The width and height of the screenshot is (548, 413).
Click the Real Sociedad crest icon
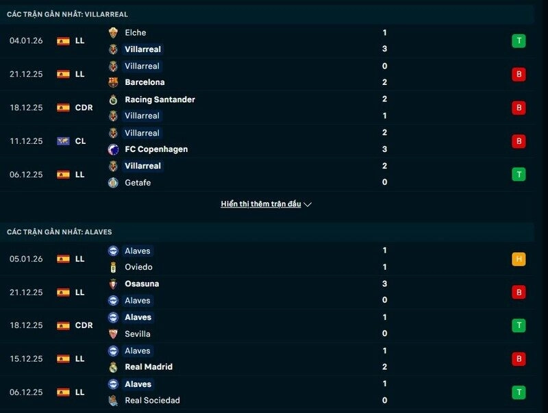point(113,400)
